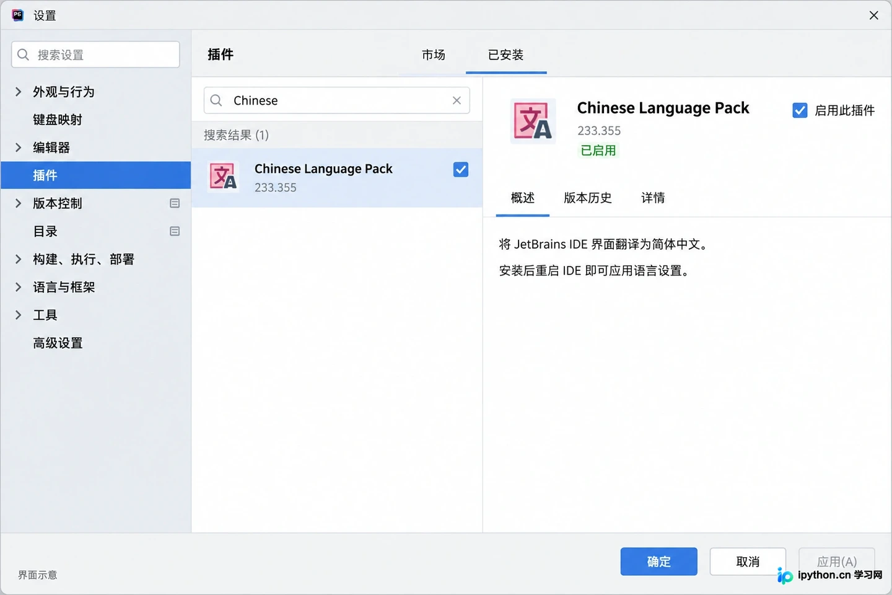
Task: Click the project-level icon beside 版本控制
Action: point(175,203)
